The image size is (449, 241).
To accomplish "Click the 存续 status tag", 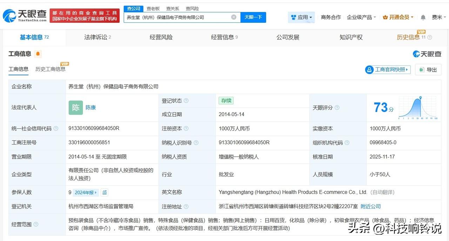I will click(x=226, y=101).
